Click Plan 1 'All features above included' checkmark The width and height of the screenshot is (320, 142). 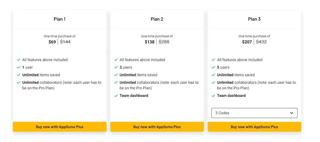coord(19,60)
